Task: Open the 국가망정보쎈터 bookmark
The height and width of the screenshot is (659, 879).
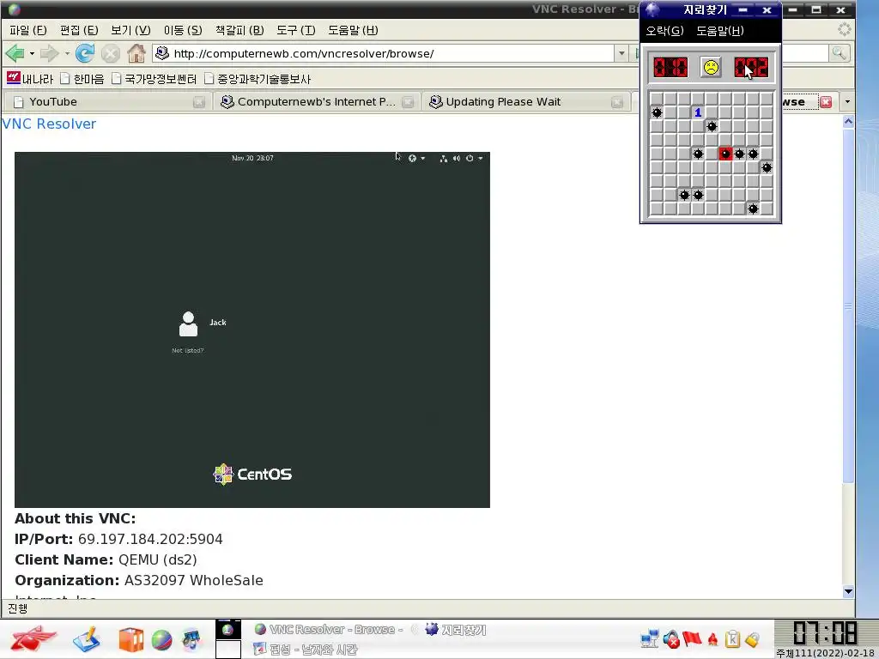Action: [x=155, y=78]
